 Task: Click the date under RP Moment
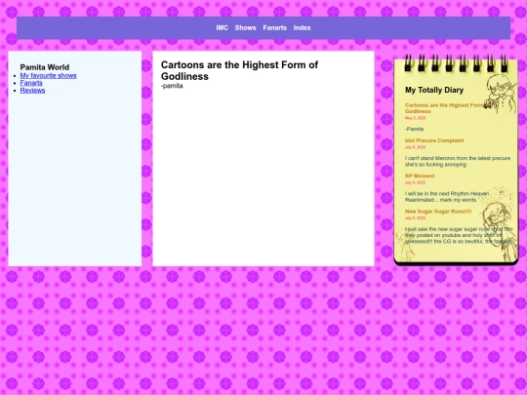[x=415, y=182]
